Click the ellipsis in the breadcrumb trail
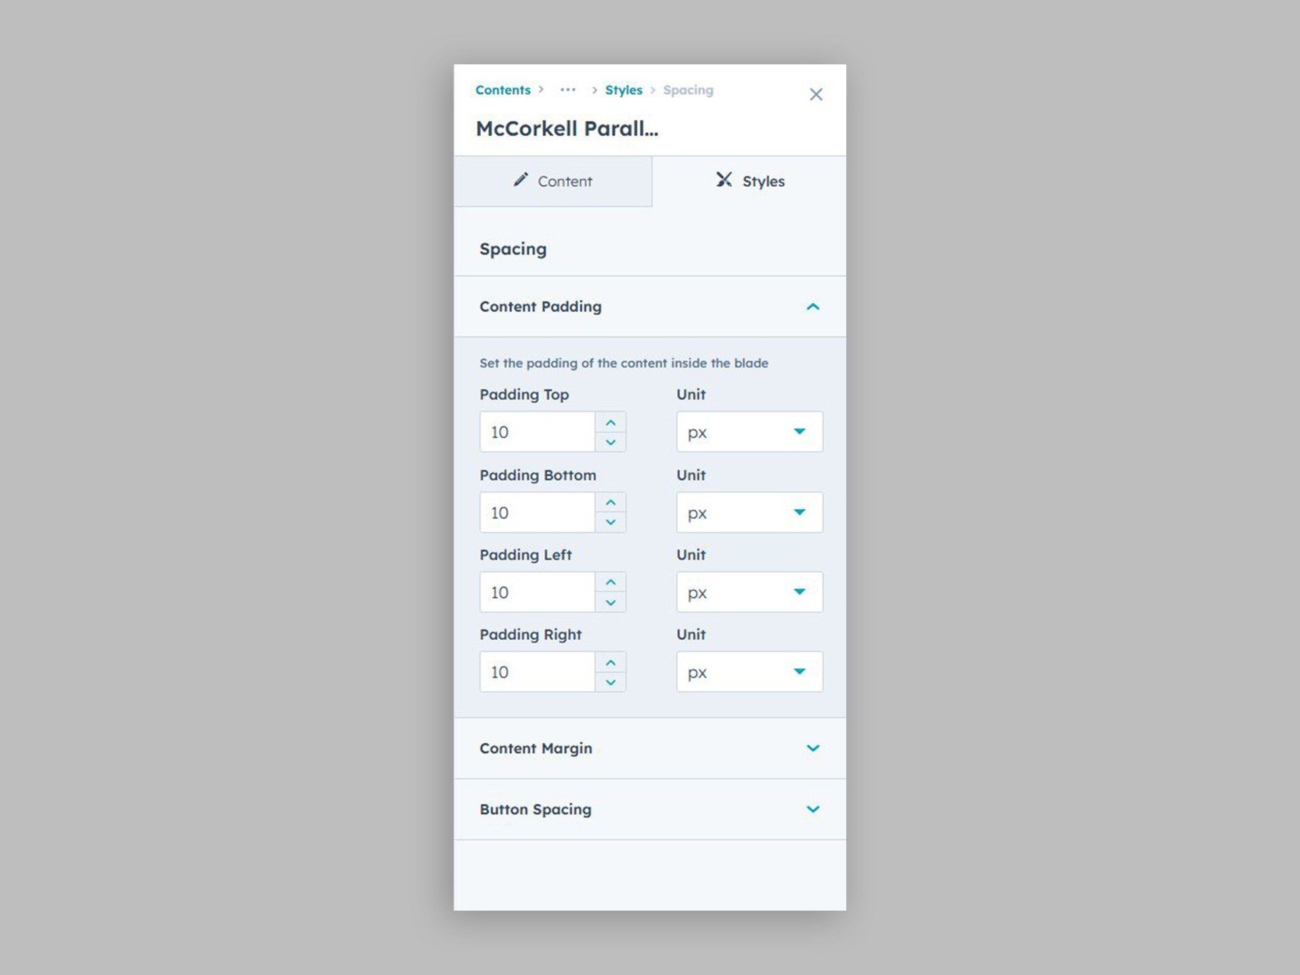 click(x=568, y=90)
